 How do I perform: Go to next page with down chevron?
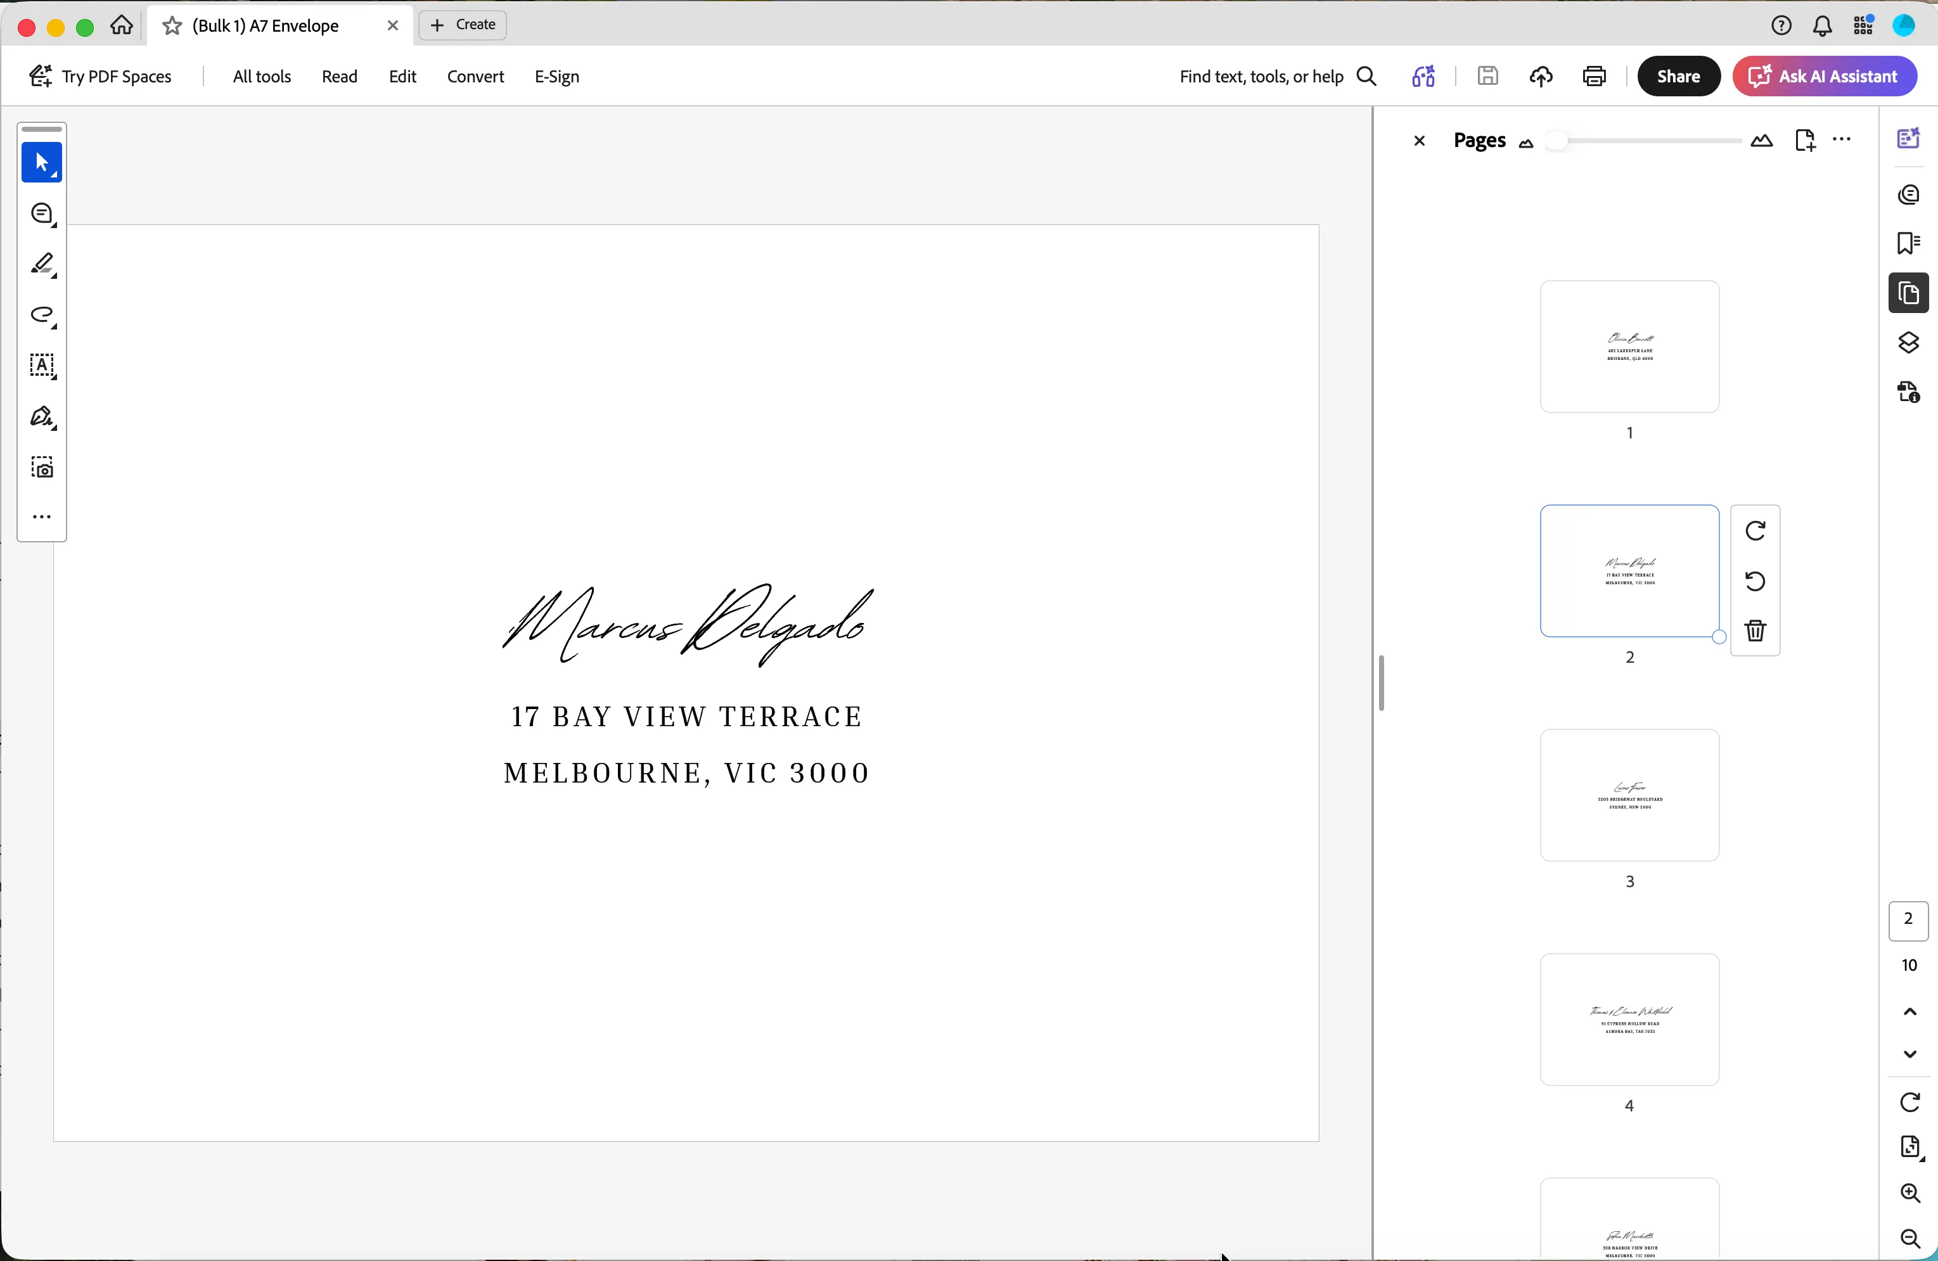[1909, 1053]
